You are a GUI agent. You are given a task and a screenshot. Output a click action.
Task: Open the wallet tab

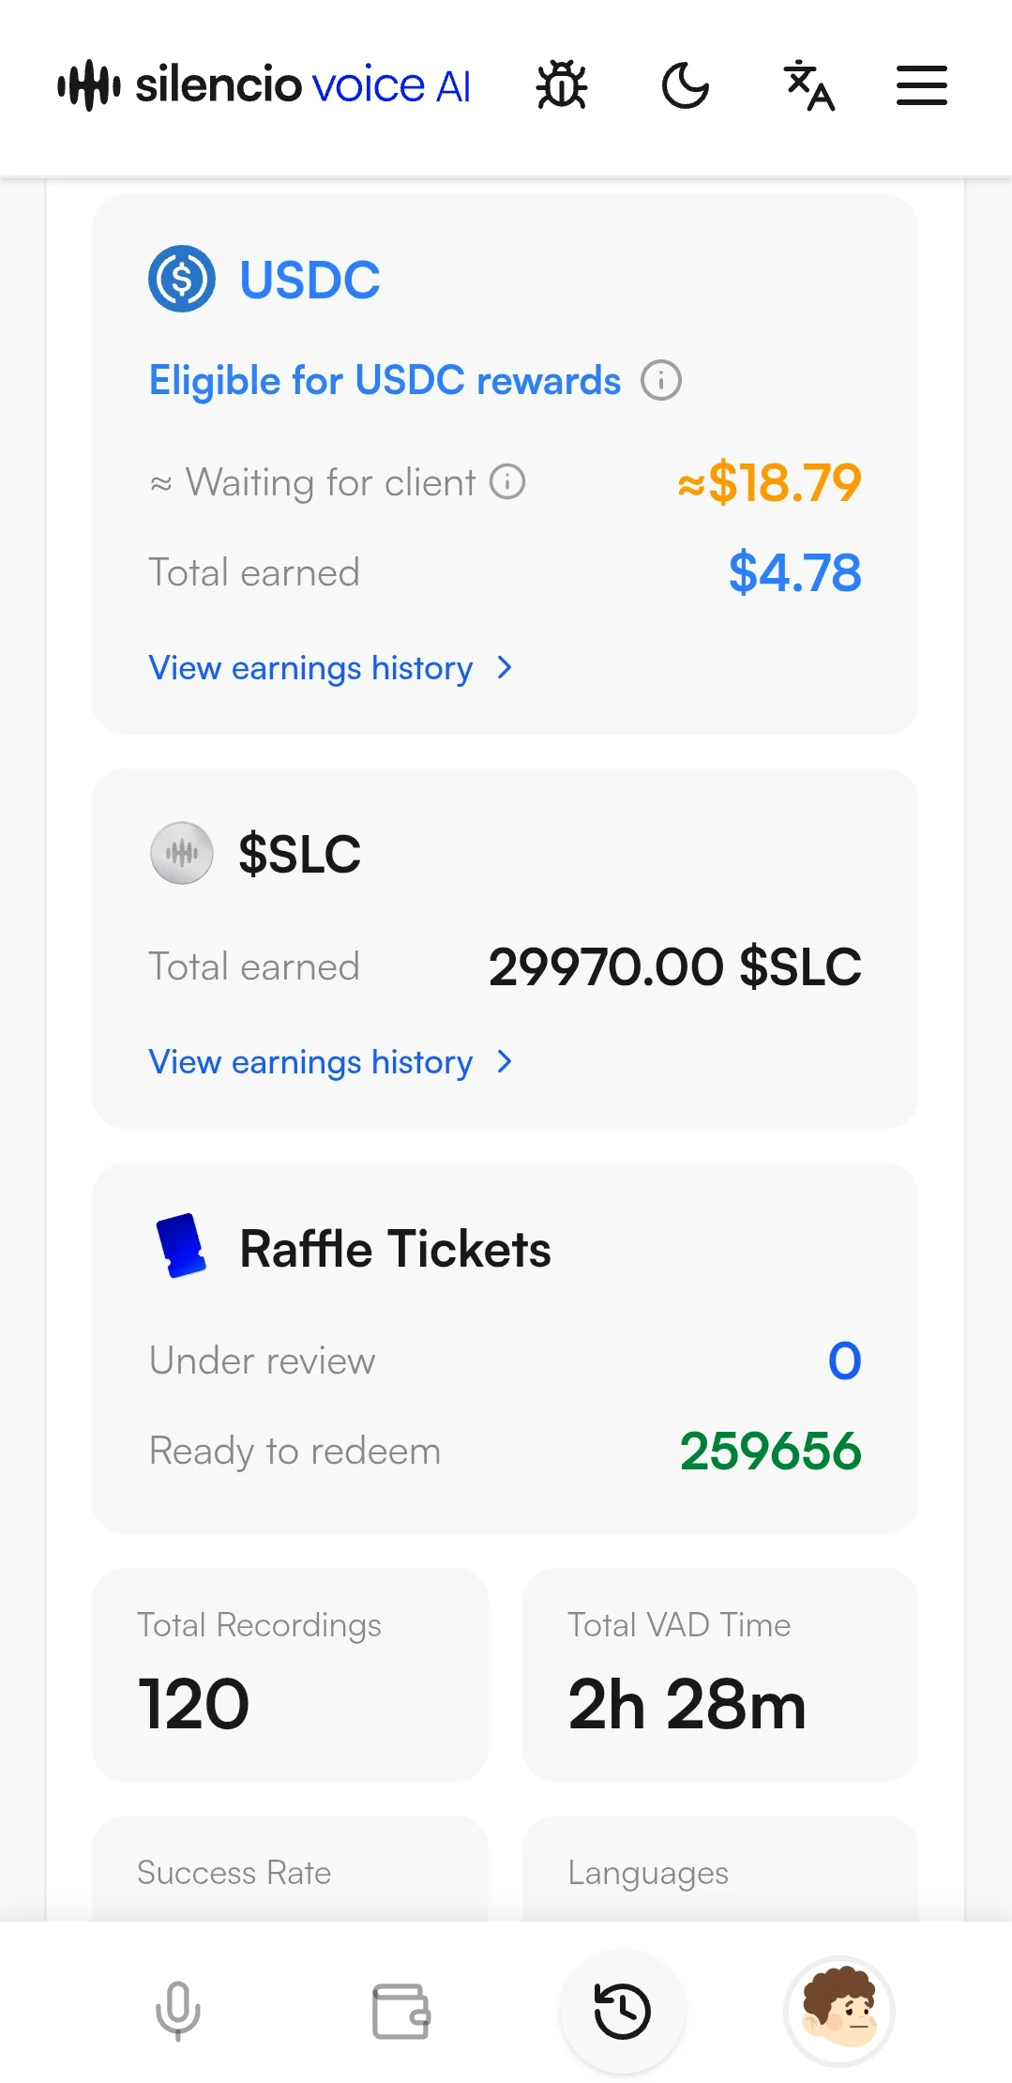tap(400, 2011)
